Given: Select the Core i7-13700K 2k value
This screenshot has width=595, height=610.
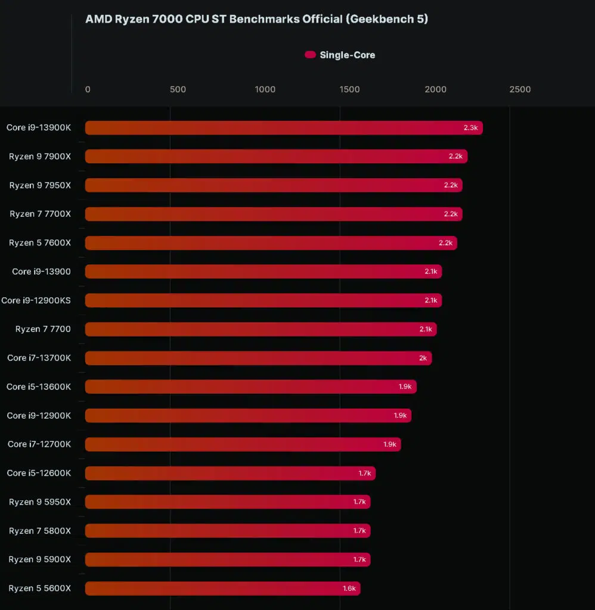Looking at the screenshot, I should pyautogui.click(x=423, y=358).
